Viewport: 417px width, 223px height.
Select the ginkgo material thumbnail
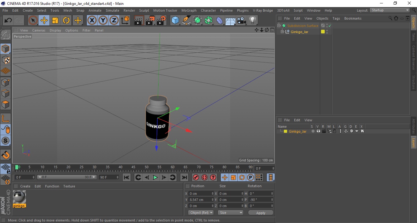coord(19,197)
